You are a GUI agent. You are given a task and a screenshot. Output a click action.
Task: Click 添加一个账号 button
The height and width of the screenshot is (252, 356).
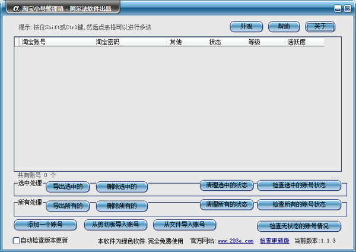45,225
